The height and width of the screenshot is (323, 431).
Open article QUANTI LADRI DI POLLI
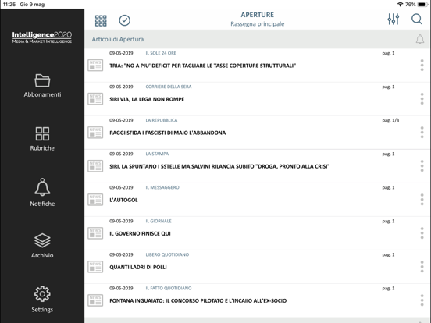point(138,268)
